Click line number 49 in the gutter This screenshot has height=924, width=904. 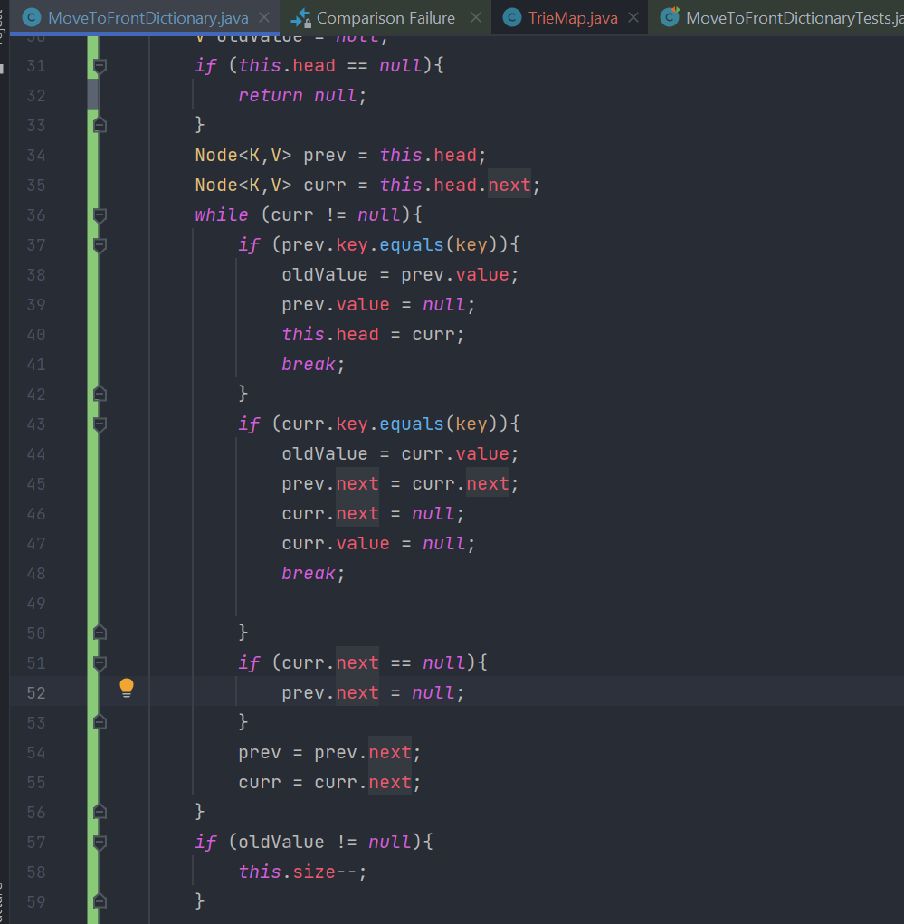[x=36, y=604]
